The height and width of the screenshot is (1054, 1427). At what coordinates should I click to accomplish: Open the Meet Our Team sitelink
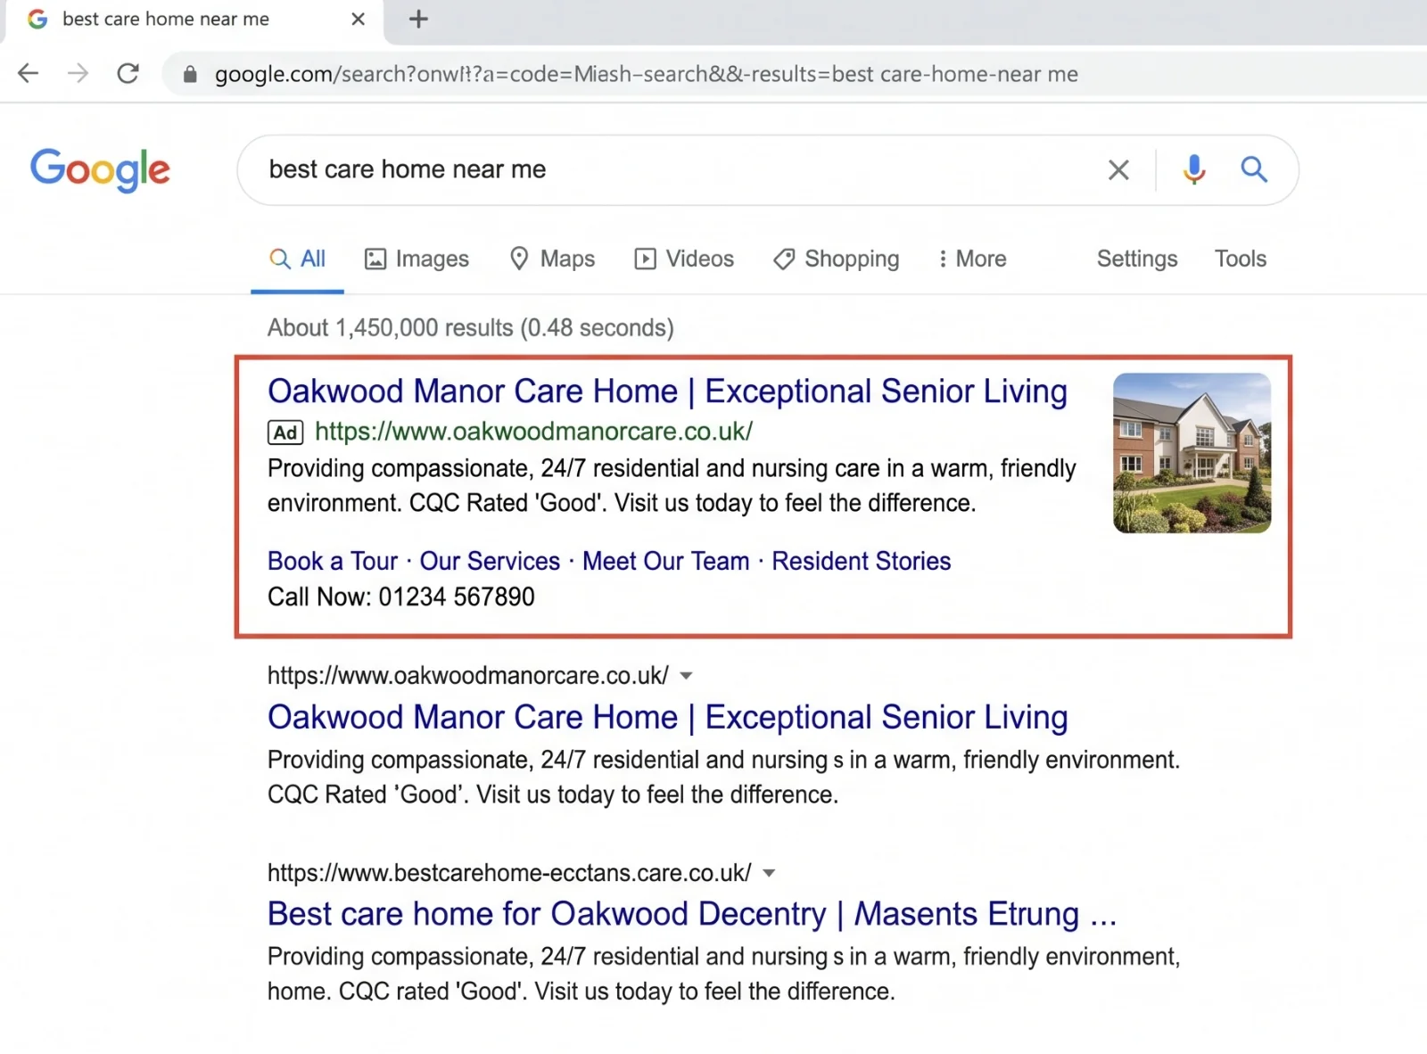pos(666,561)
